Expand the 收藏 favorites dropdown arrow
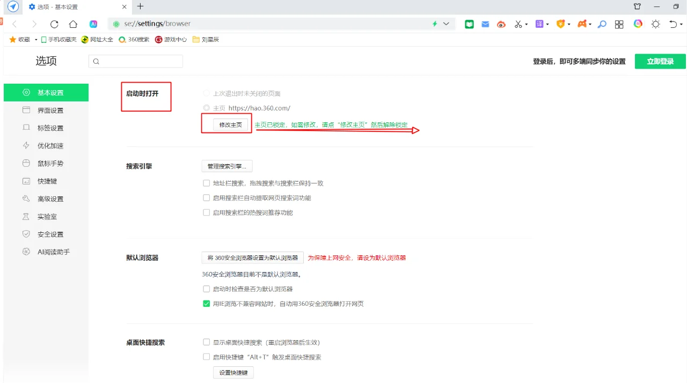The height and width of the screenshot is (383, 687). [x=36, y=40]
